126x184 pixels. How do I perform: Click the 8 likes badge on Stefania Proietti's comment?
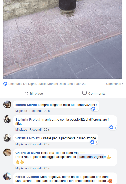click(113, 127)
